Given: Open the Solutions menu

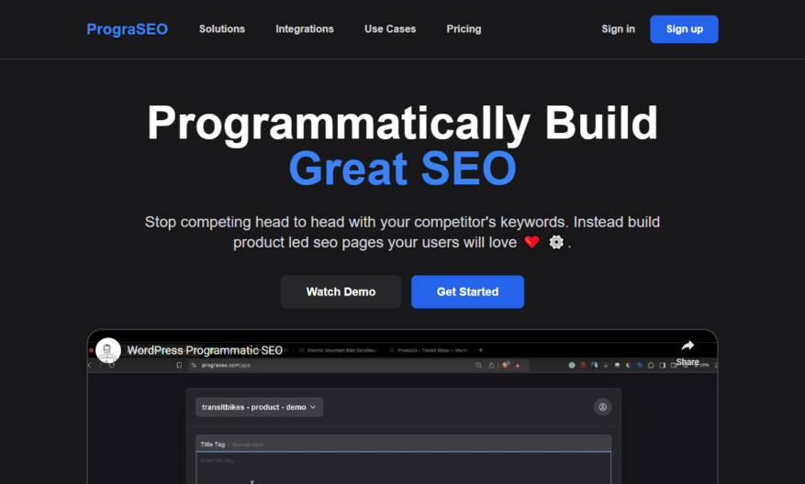Looking at the screenshot, I should [222, 29].
